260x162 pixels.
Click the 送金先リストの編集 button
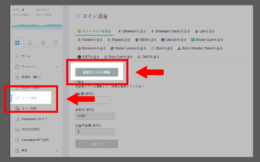97,72
